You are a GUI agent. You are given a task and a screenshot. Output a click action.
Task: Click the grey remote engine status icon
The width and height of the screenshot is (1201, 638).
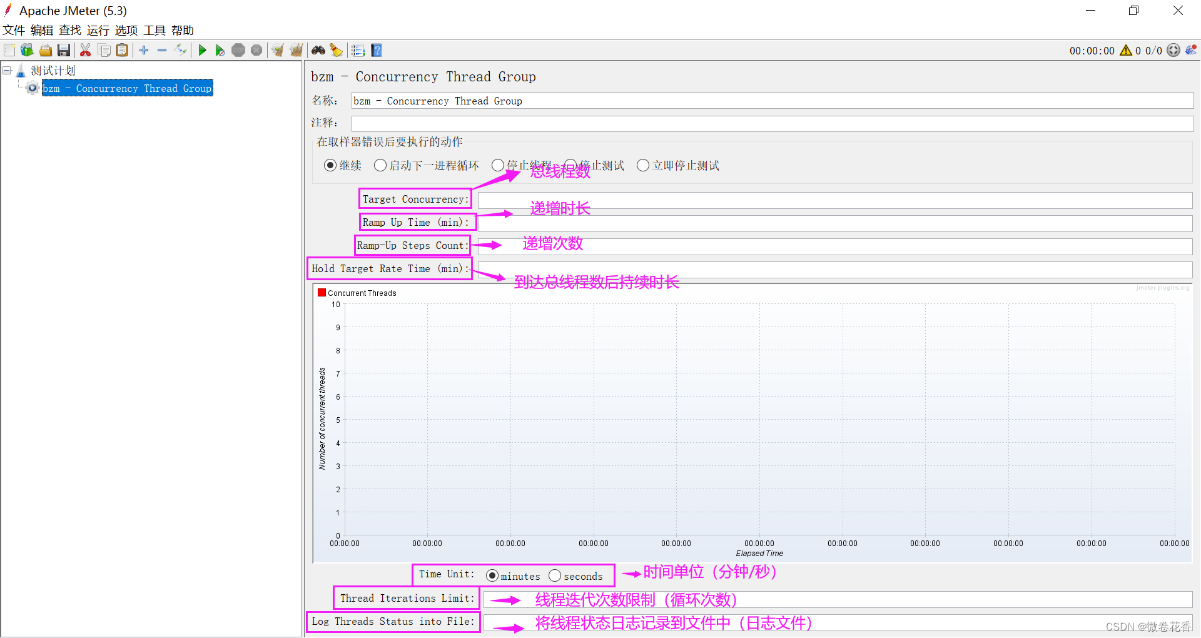[x=1173, y=50]
